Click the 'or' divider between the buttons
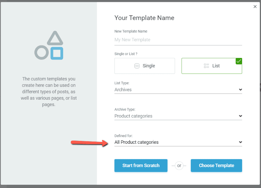This screenshot has height=188, width=261. 179,166
